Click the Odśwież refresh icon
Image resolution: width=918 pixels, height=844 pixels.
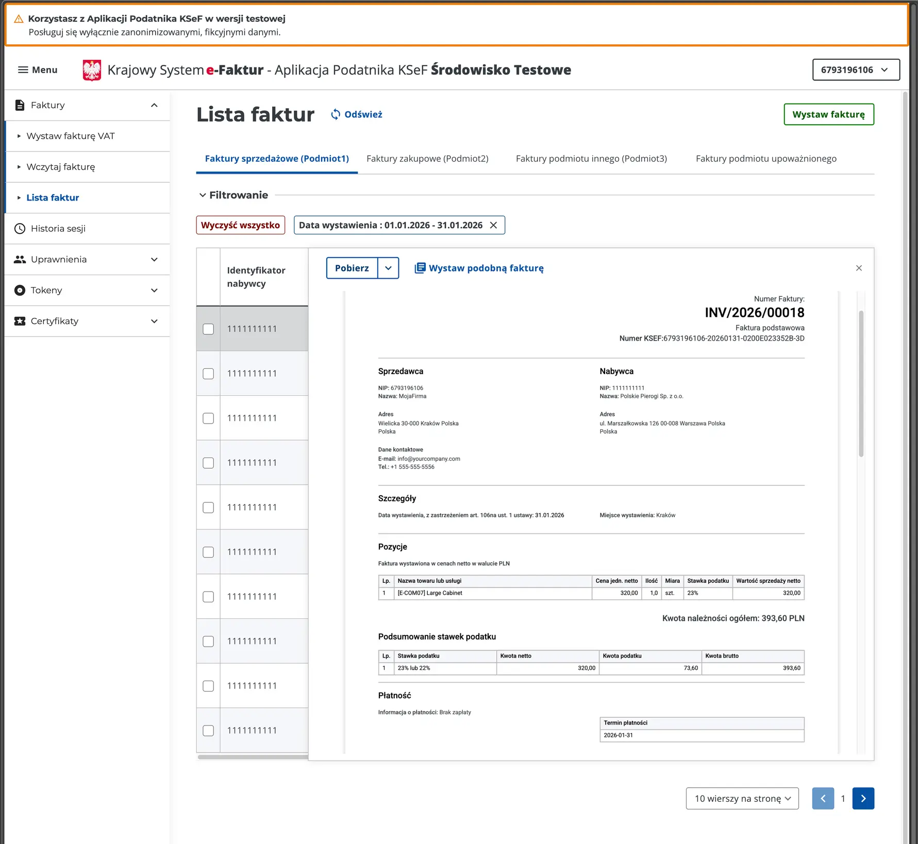pos(336,114)
